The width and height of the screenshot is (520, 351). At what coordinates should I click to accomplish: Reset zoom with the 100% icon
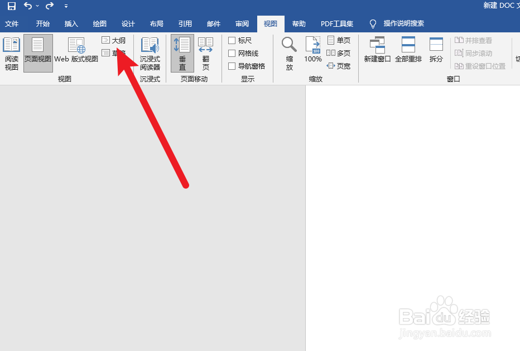click(312, 52)
